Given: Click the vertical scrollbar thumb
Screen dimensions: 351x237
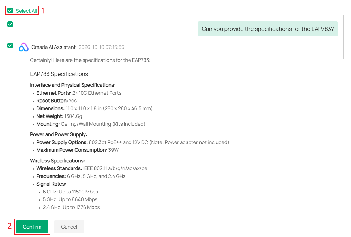Looking at the screenshot, I should [x=343, y=37].
